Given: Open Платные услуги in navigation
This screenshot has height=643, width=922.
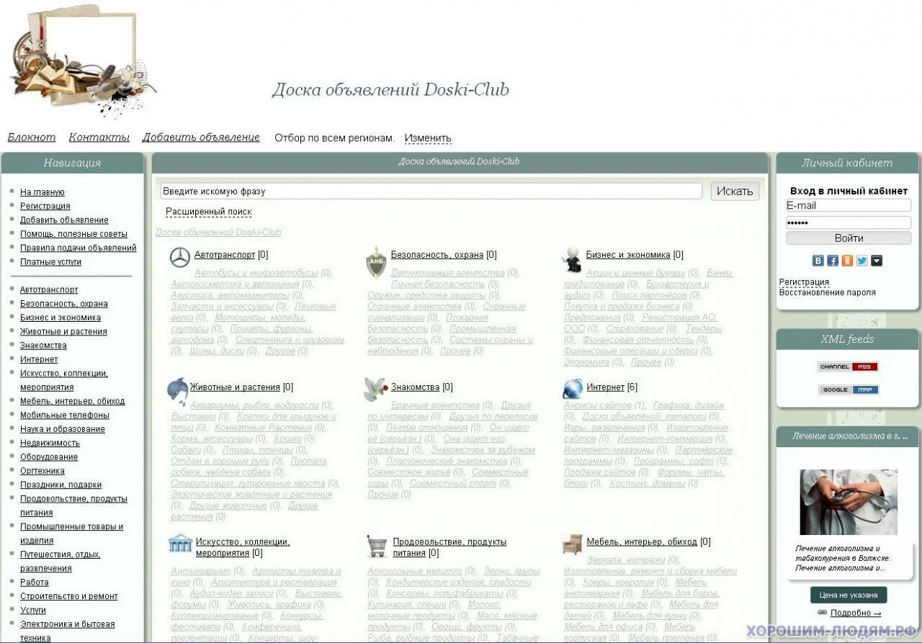Looking at the screenshot, I should point(50,262).
